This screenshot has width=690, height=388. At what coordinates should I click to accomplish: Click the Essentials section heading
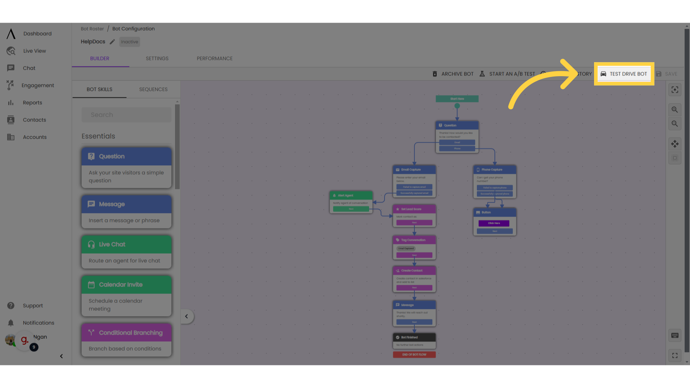coord(98,136)
